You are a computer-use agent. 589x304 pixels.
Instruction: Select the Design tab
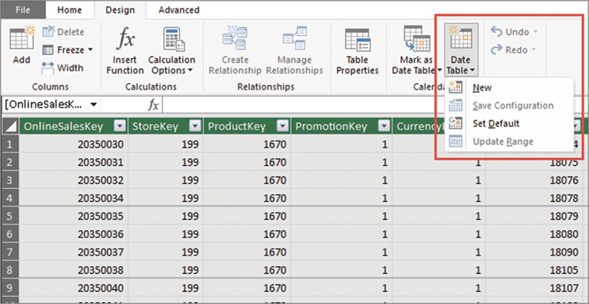tap(120, 10)
